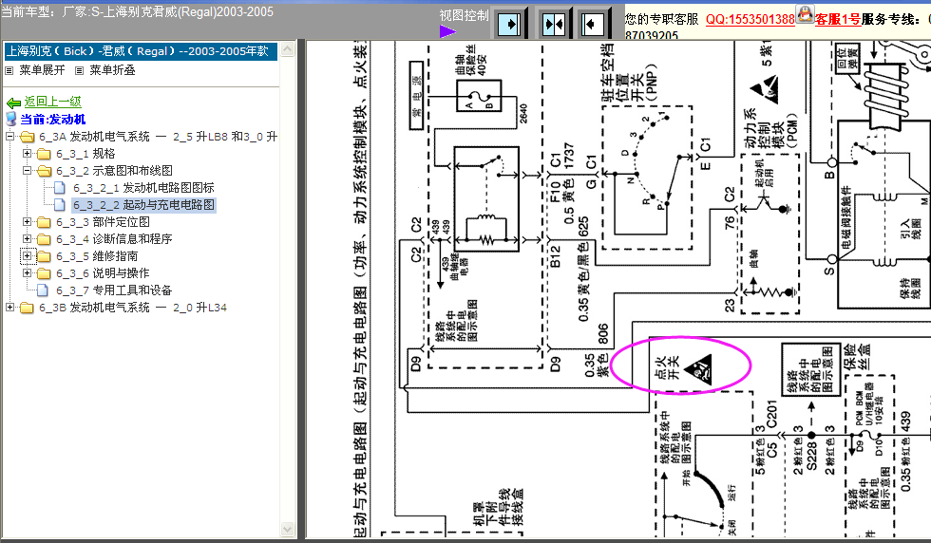Click the view control right-arrow button
Viewport: 931px width, 543px height.
510,24
